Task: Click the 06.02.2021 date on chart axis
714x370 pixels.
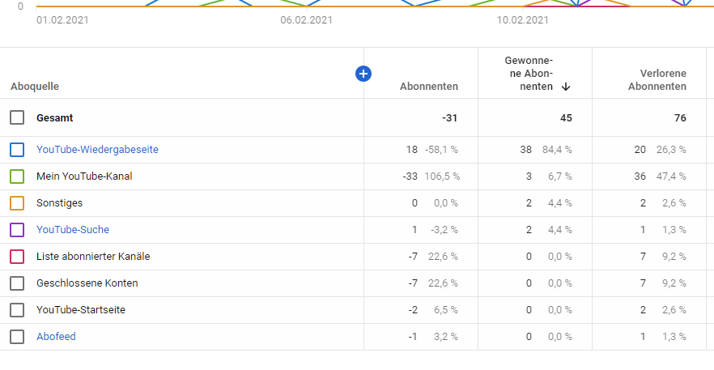Action: point(306,20)
